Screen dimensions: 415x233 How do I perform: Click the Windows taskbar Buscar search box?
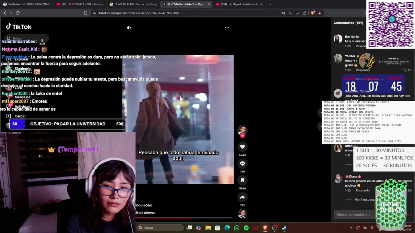pos(160,228)
